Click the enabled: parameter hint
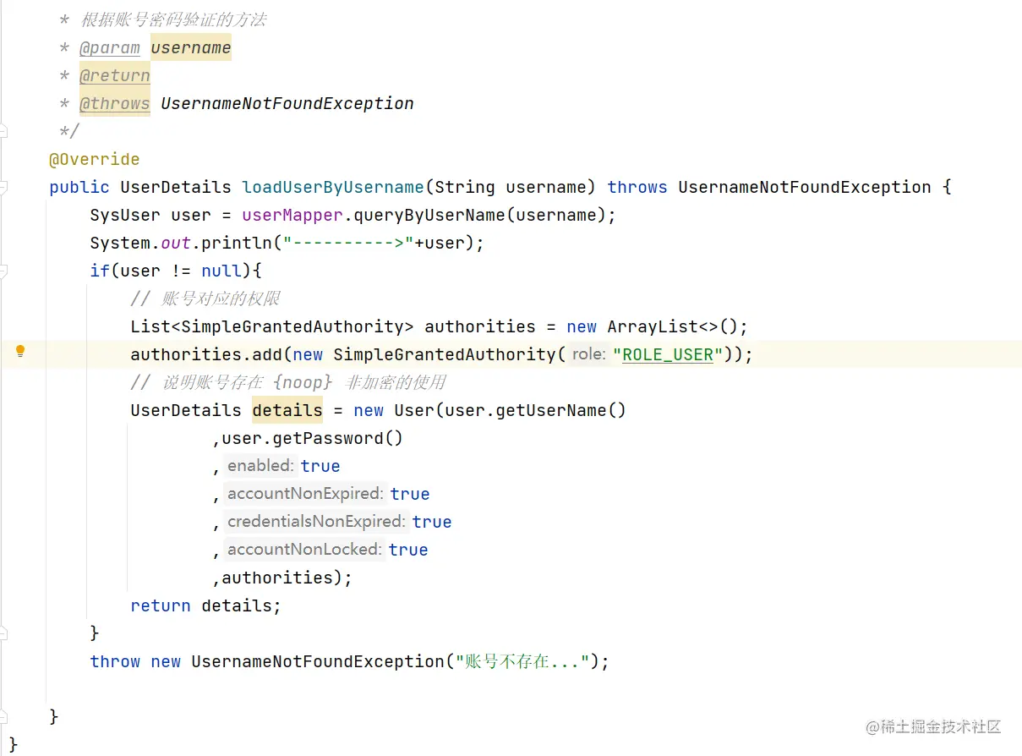Viewport: 1022px width, 756px height. [x=260, y=466]
